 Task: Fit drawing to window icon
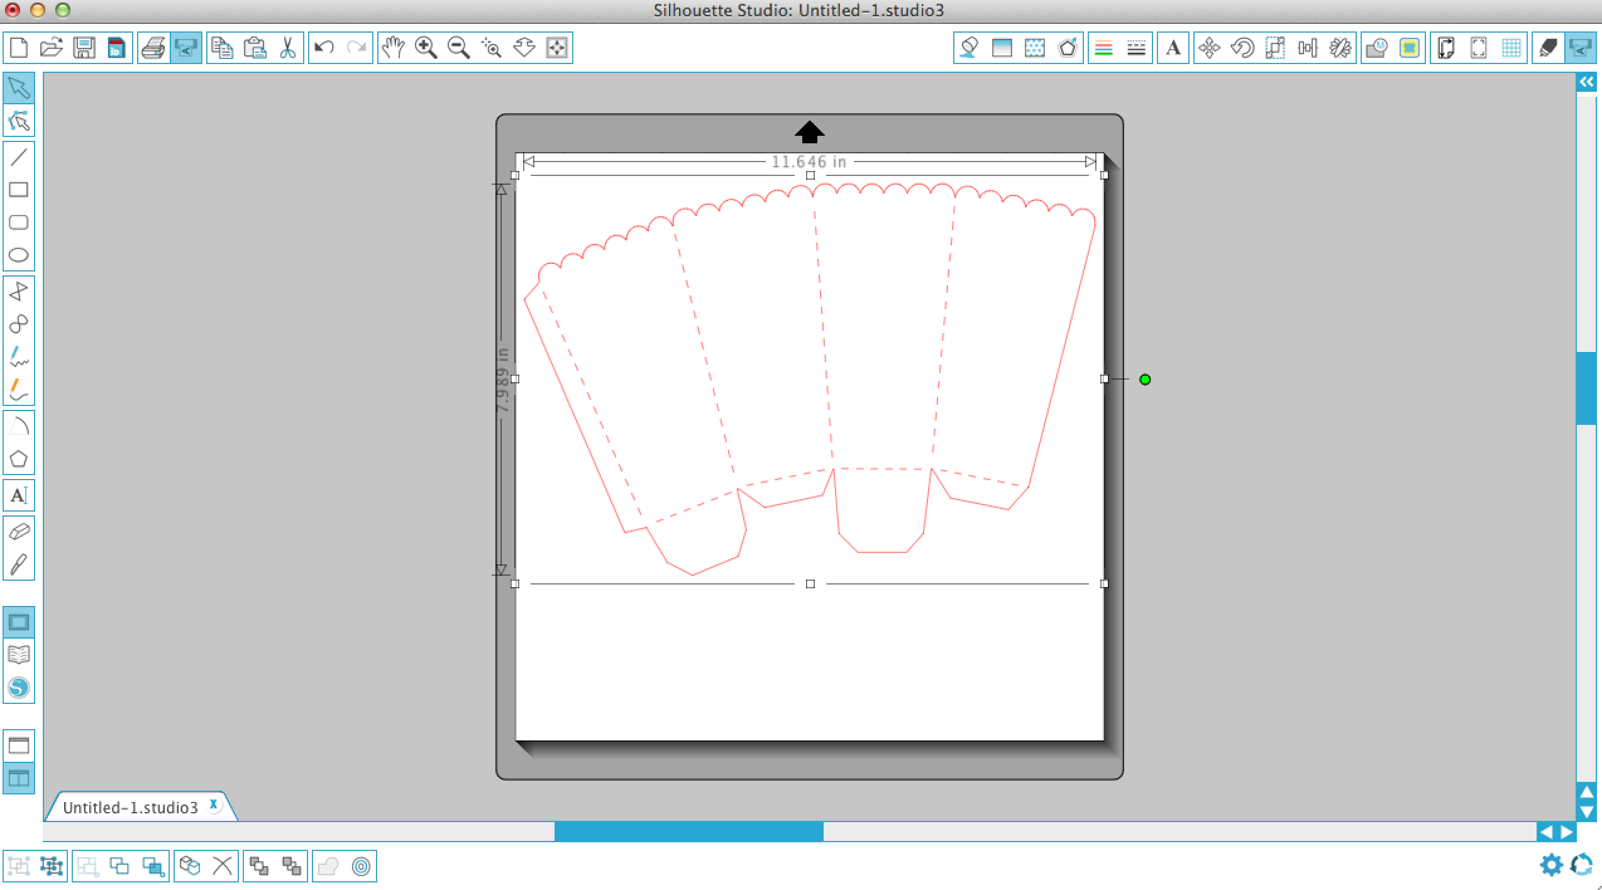click(557, 48)
